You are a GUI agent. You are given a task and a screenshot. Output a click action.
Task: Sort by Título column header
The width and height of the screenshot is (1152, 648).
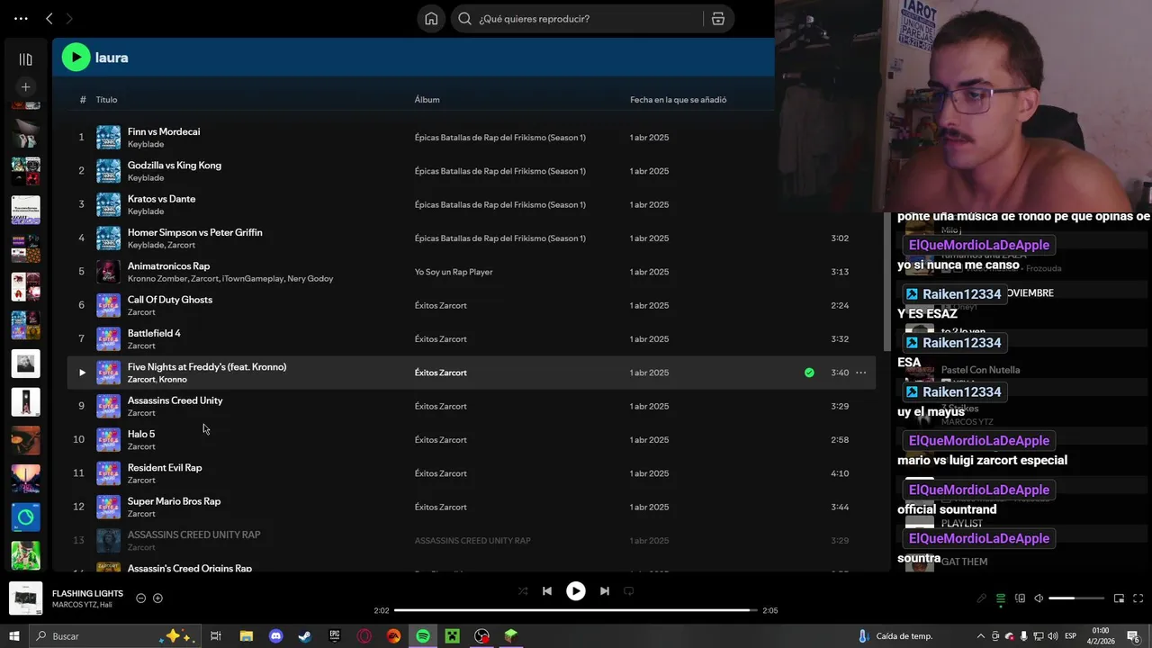106,100
